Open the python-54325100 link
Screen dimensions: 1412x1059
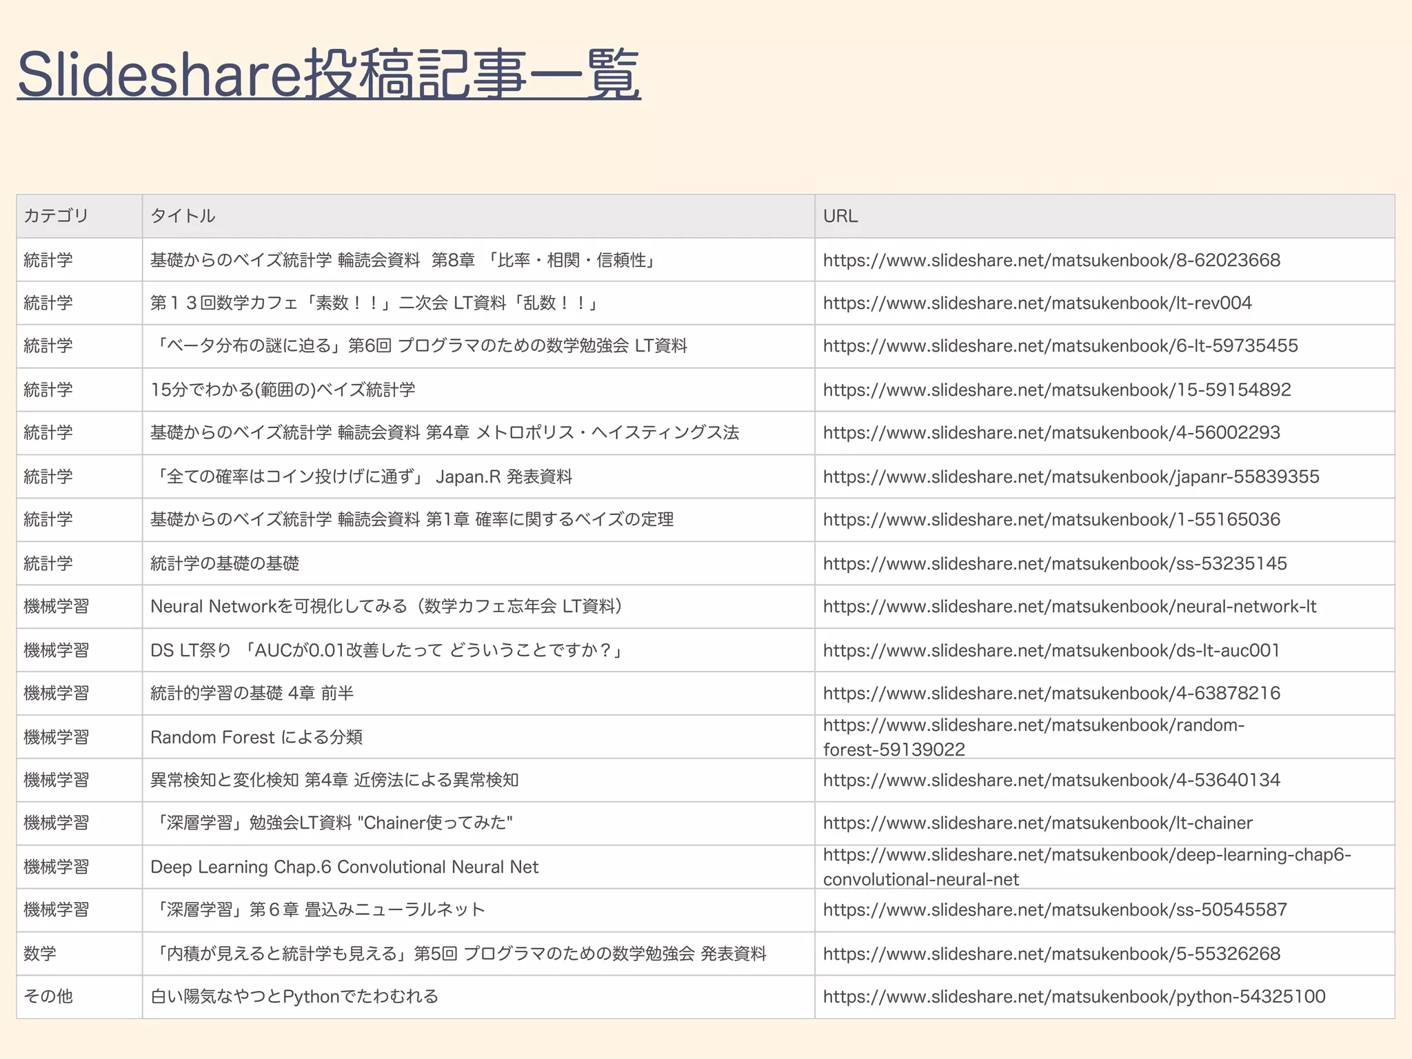coord(1073,996)
